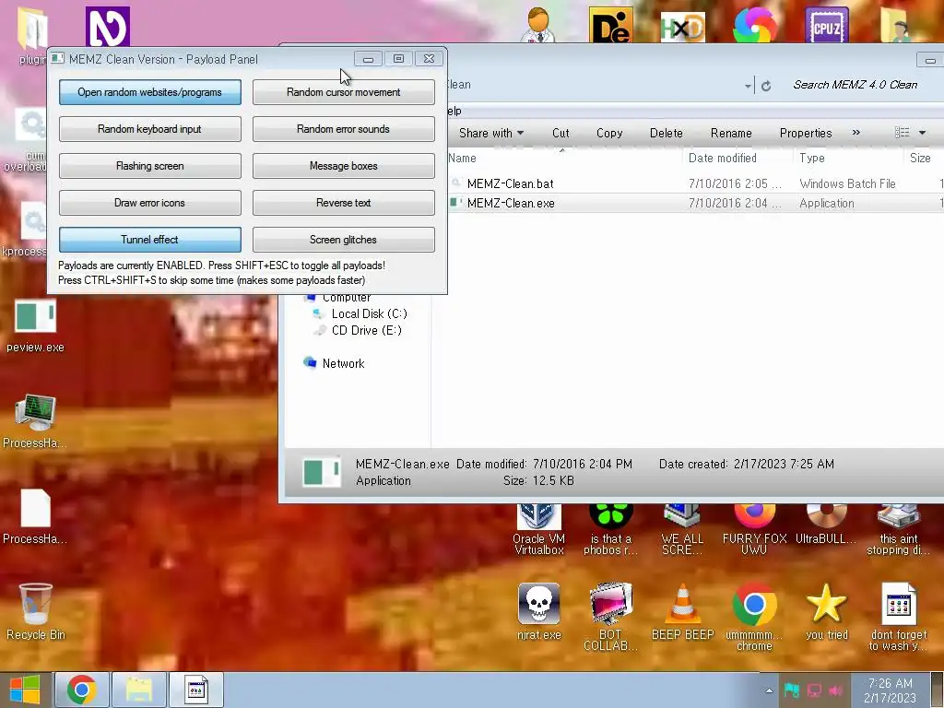Click the BOT COLLAB desktop icon
The image size is (944, 708).
(x=610, y=617)
